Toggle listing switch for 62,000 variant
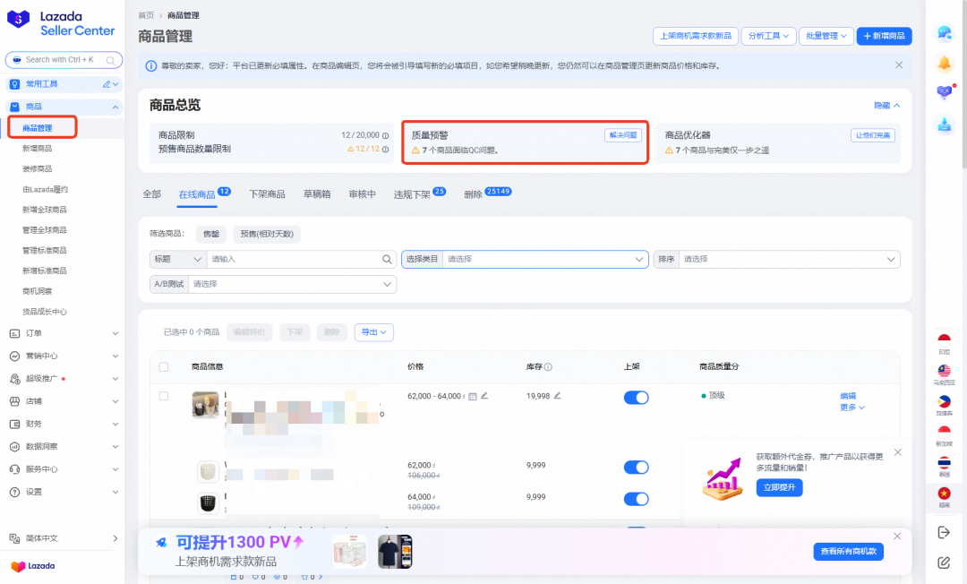Screen dimensions: 967x584 pos(636,468)
